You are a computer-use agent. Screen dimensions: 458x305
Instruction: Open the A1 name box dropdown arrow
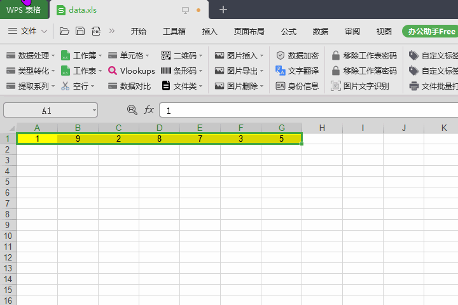tap(94, 111)
